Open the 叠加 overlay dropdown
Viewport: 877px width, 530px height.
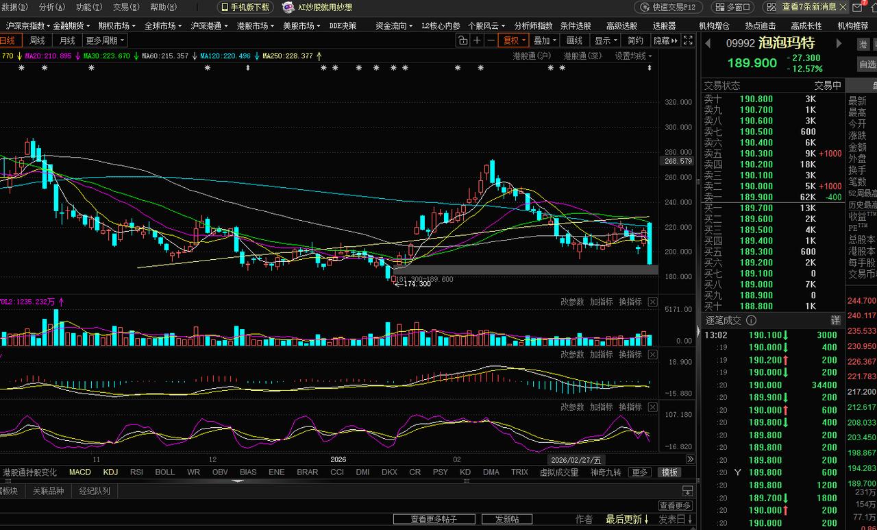coord(545,40)
